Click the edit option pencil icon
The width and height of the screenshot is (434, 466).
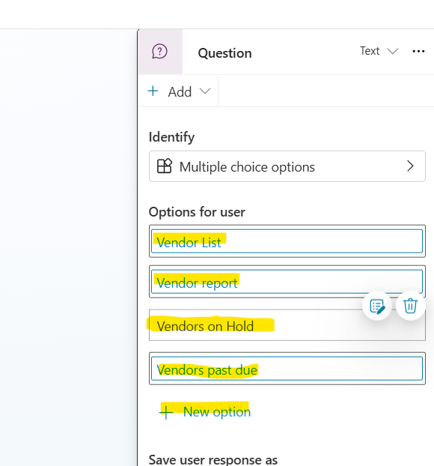click(x=377, y=306)
